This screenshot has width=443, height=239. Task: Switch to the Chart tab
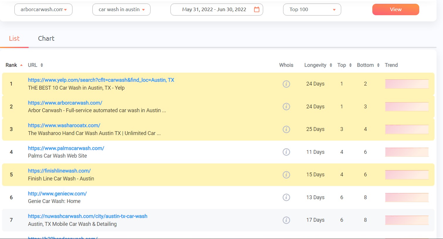pyautogui.click(x=46, y=38)
